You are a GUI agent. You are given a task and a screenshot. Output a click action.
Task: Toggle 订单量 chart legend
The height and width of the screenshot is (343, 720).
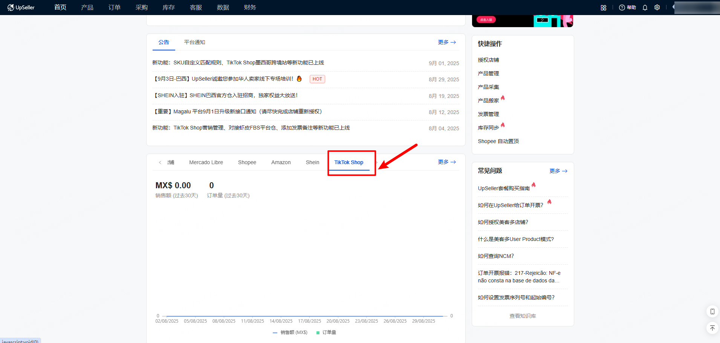pos(326,332)
